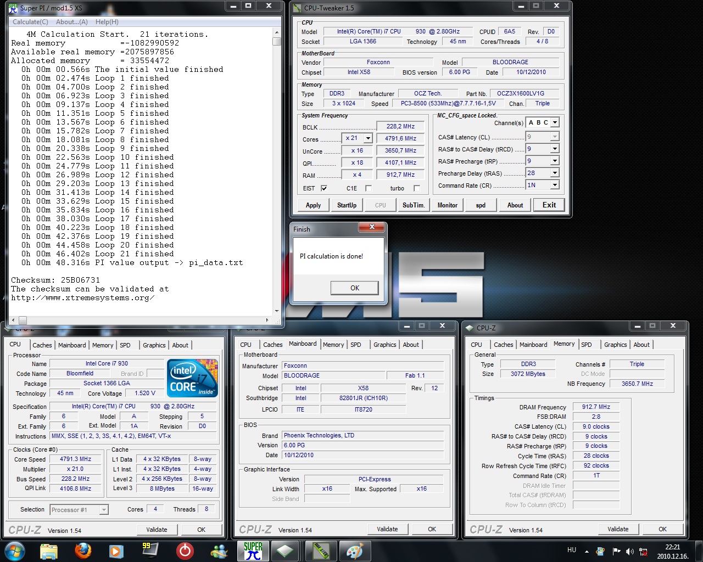The height and width of the screenshot is (562, 703).
Task: Click the BCLK 228,2 MHz value field
Action: pyautogui.click(x=401, y=126)
